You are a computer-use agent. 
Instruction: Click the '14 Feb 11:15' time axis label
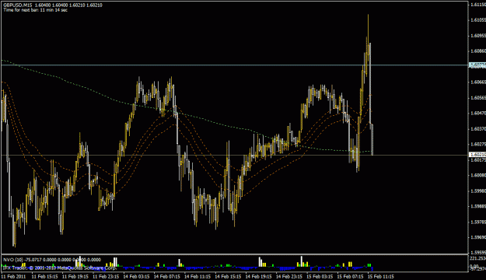(198, 276)
